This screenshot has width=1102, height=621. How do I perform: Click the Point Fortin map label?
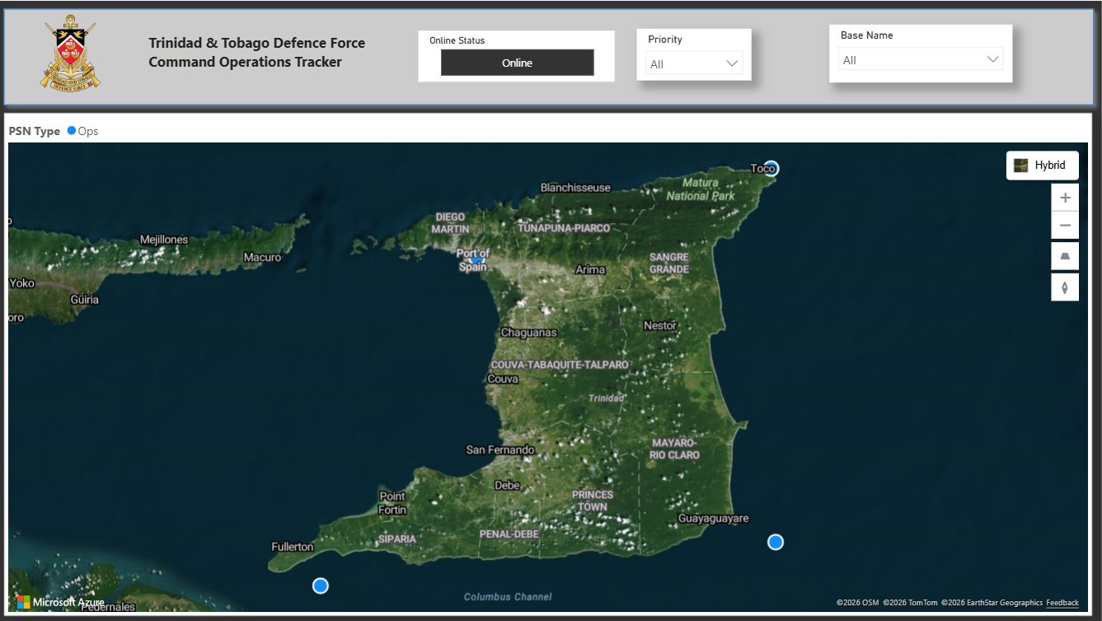tap(392, 503)
